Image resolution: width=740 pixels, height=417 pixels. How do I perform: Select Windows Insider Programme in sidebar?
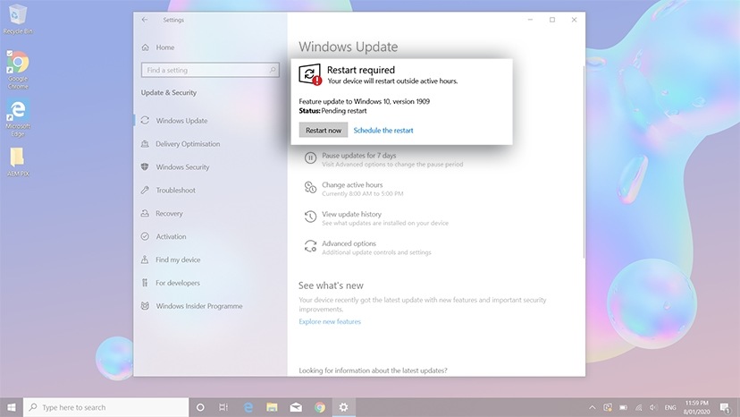(199, 306)
